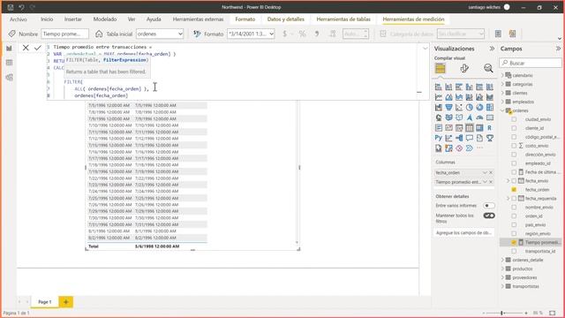Check the orden_id field
The height and width of the screenshot is (318, 565).
point(514,216)
